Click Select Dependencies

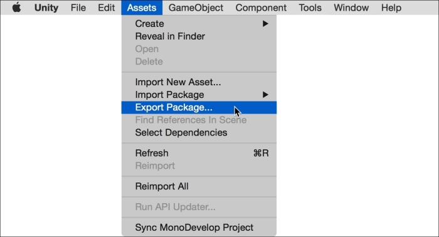pyautogui.click(x=199, y=132)
